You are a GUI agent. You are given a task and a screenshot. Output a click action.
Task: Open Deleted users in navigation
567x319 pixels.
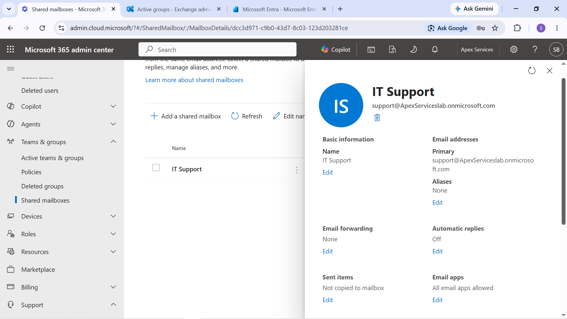40,91
